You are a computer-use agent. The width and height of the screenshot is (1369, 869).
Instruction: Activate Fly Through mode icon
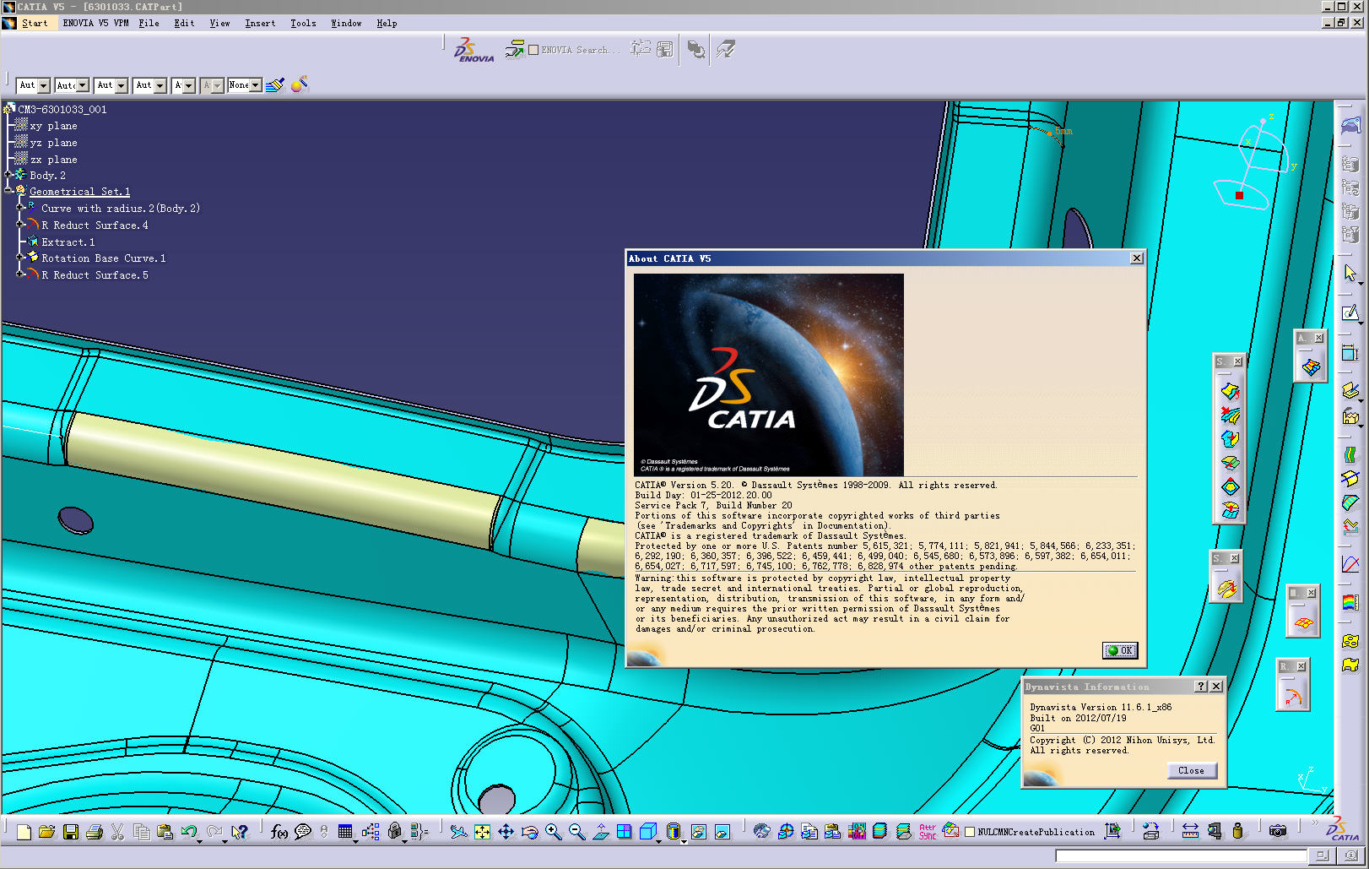tap(458, 832)
